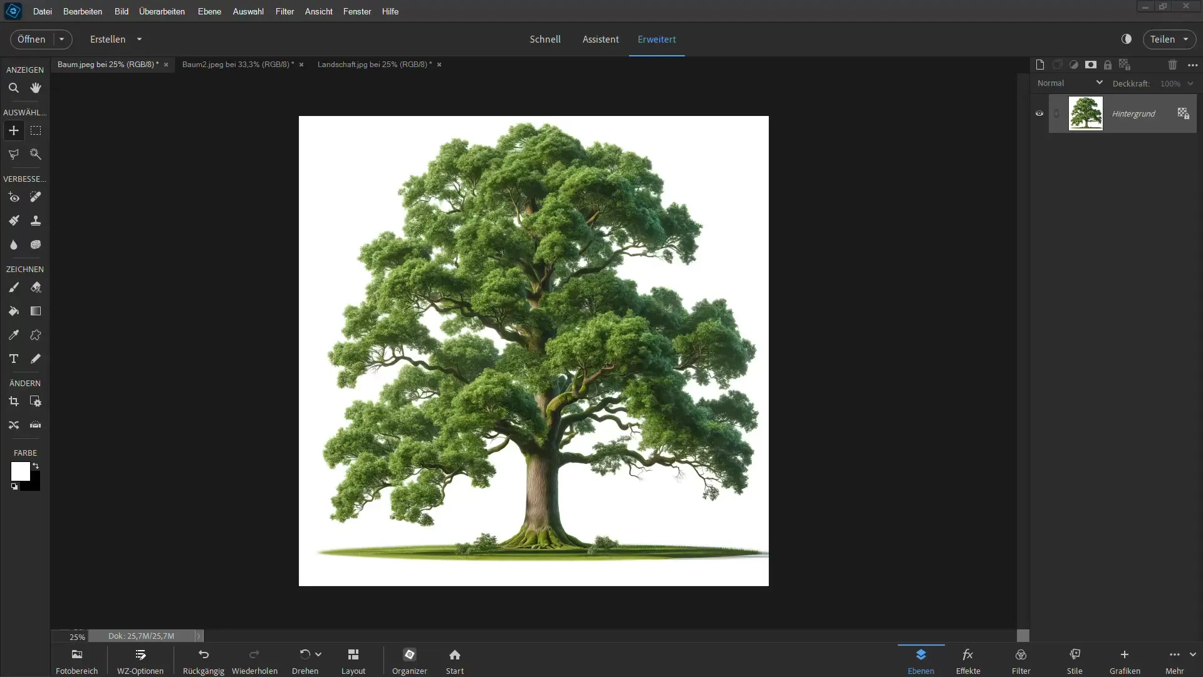
Task: Lock transparent pixels of the layer
Action: 1125,65
